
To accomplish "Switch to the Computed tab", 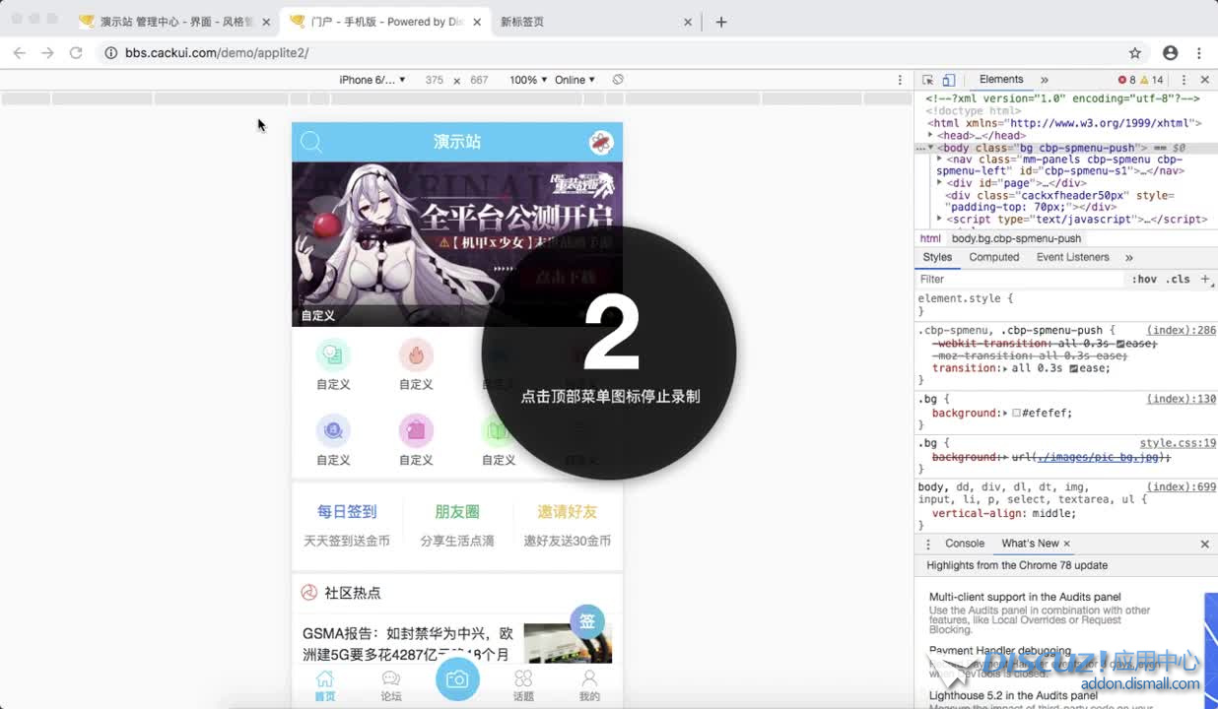I will pyautogui.click(x=993, y=257).
